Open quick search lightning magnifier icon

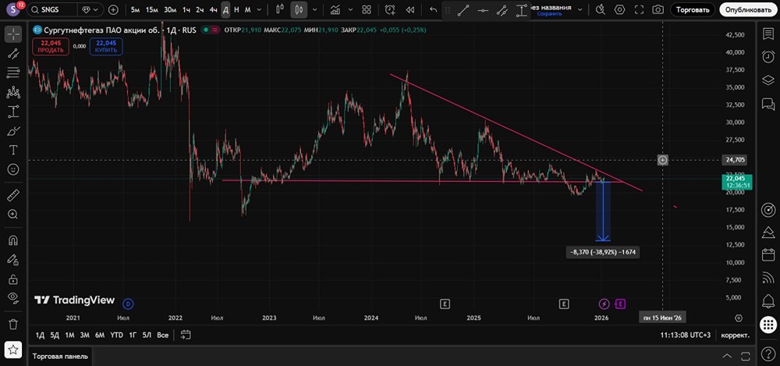(601, 9)
